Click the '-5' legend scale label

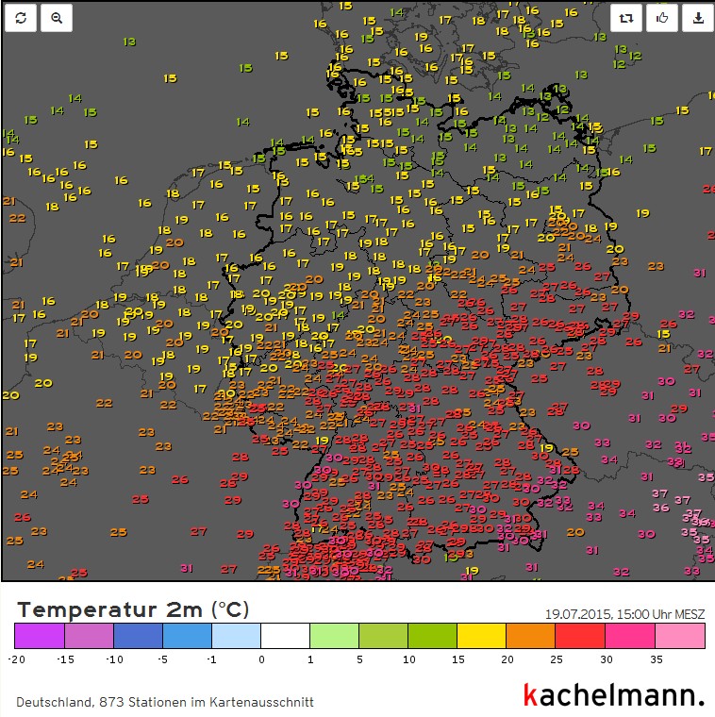(163, 659)
